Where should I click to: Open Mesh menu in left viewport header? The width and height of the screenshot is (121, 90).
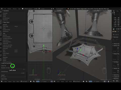coord(18,81)
